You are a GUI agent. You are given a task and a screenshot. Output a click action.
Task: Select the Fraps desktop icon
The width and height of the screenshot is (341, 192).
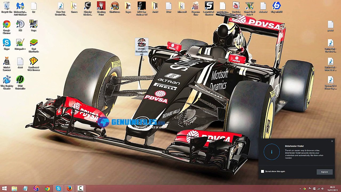34,26
